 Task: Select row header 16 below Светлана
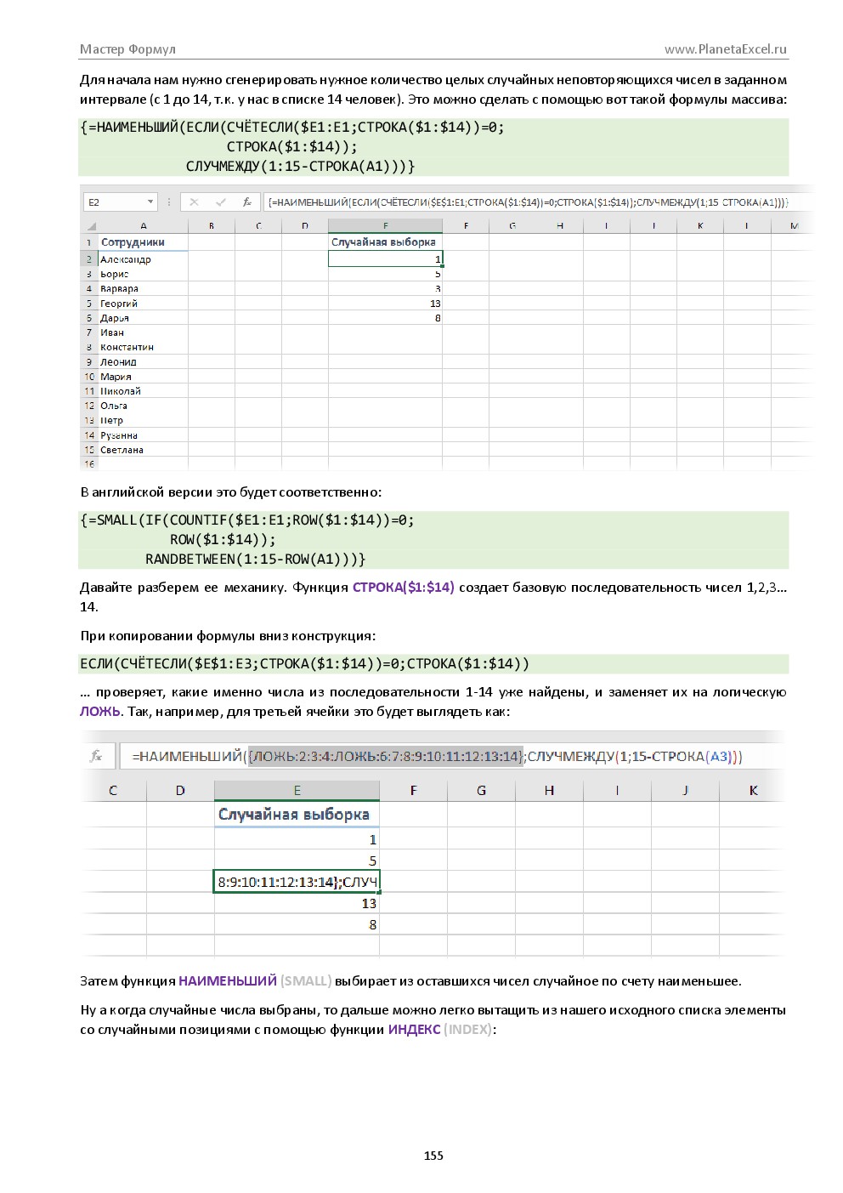[89, 464]
